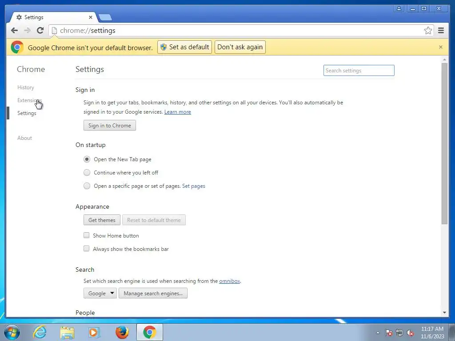
Task: Click the Set as default button
Action: click(x=184, y=47)
